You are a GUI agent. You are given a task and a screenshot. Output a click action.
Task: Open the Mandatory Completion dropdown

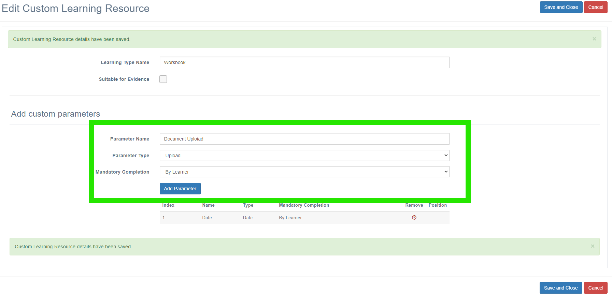click(304, 172)
